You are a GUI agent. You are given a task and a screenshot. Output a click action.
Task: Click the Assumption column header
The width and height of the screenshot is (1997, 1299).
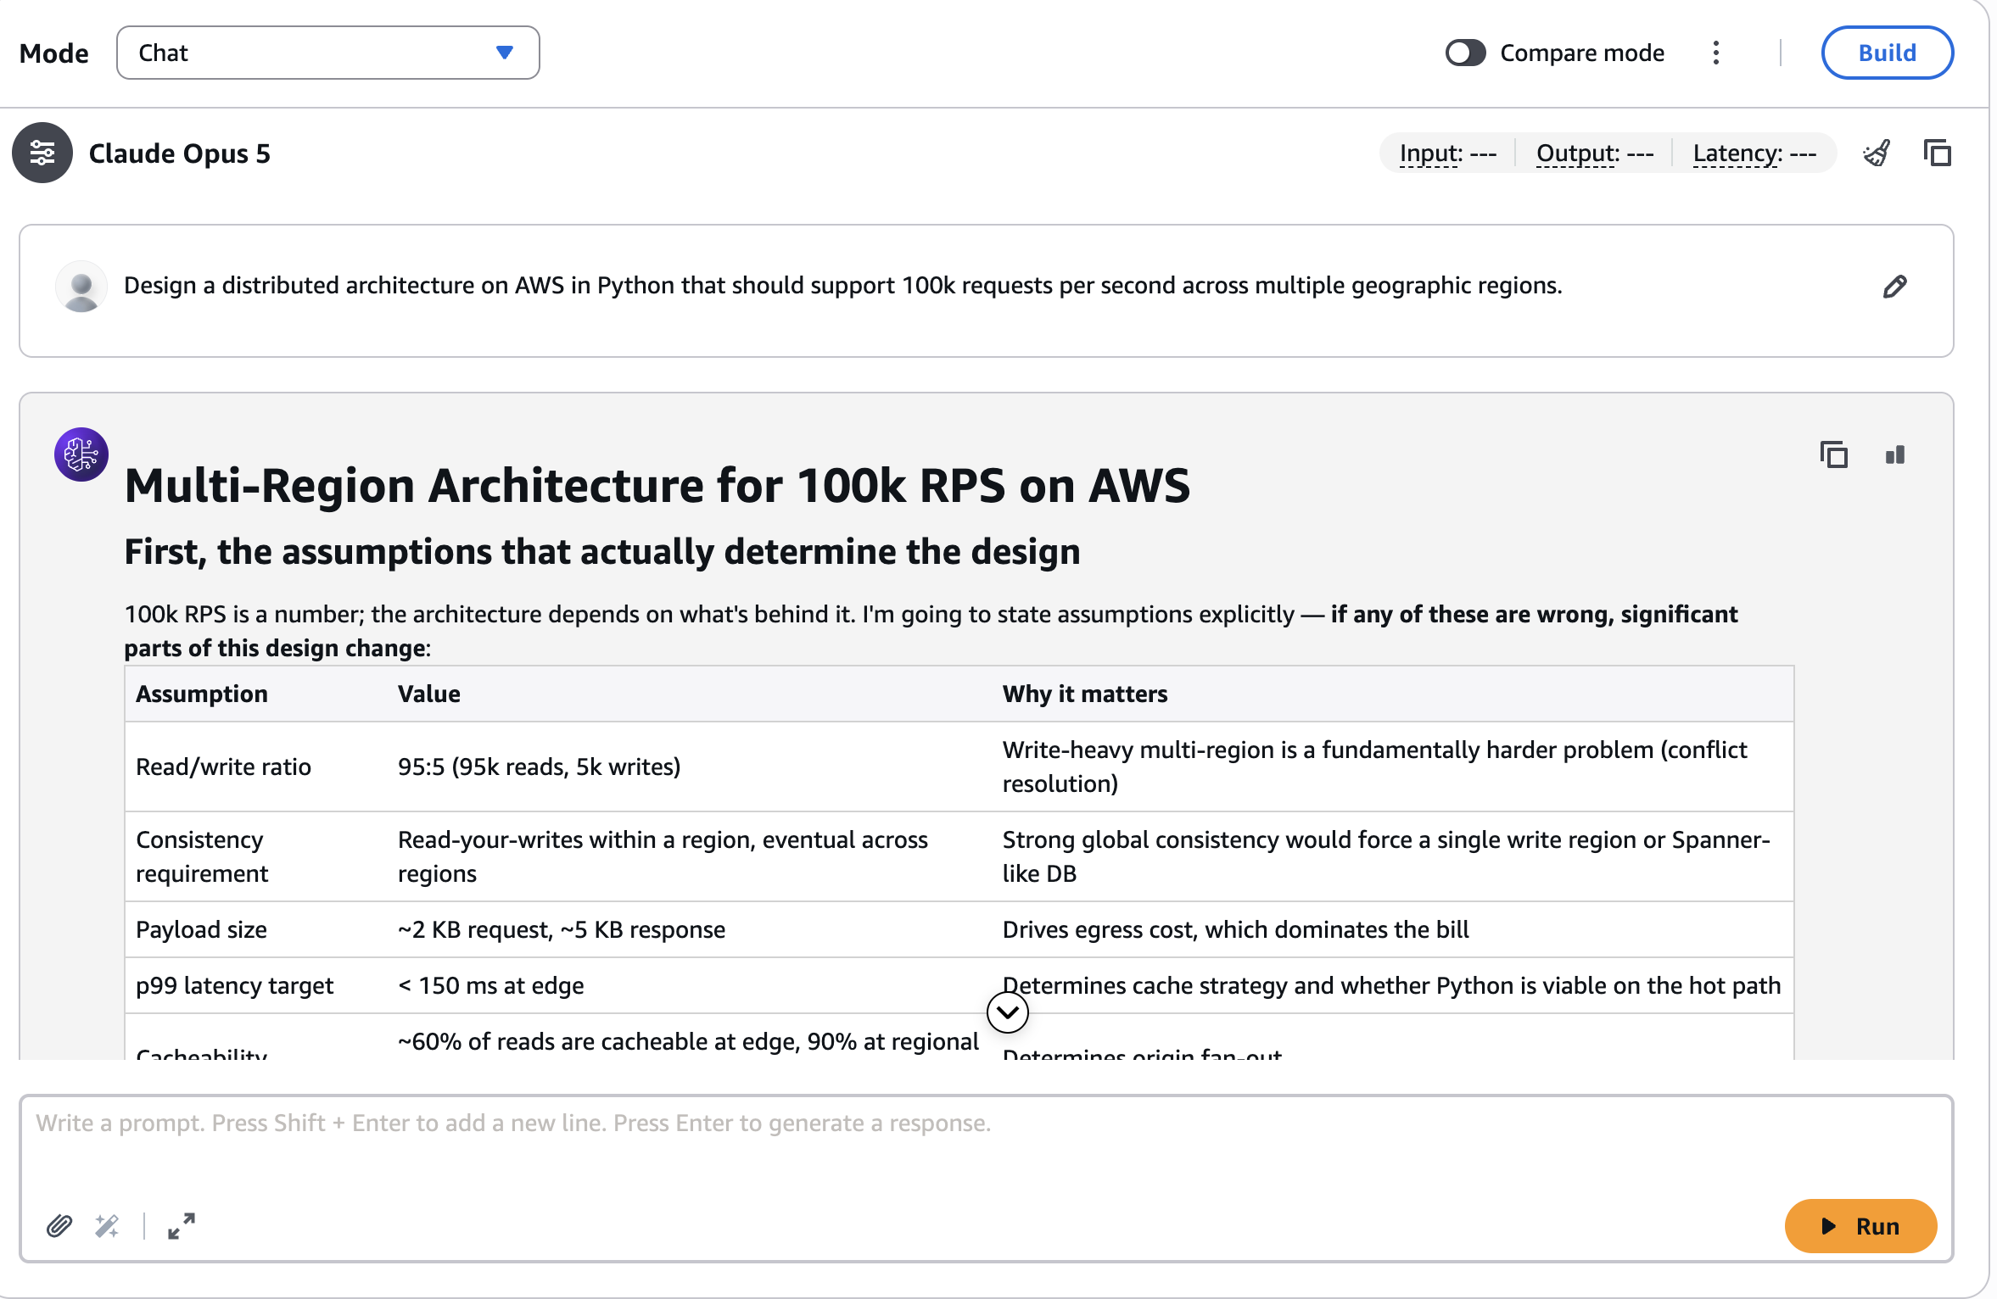pos(202,694)
